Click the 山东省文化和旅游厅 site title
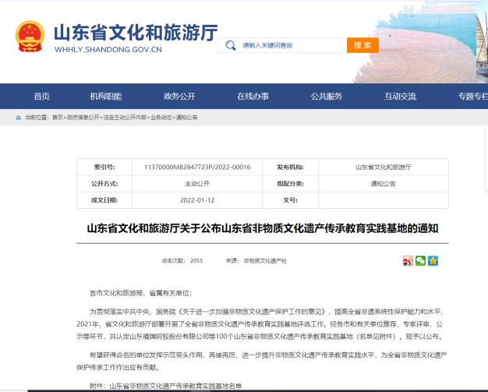 136,33
